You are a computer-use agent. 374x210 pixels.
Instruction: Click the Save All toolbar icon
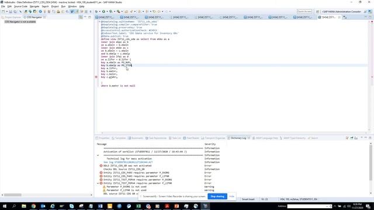15,12
